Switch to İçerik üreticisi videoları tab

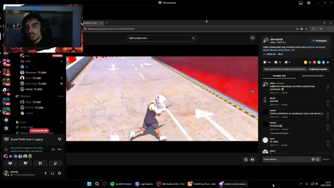click(x=313, y=76)
